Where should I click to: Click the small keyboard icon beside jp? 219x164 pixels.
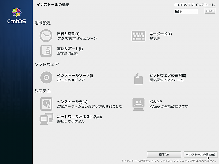177,11
